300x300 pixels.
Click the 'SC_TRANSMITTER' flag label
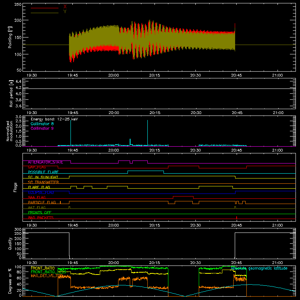[x=43, y=182]
